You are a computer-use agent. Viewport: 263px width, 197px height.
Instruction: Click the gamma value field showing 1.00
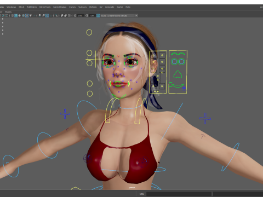pyautogui.click(x=92, y=15)
